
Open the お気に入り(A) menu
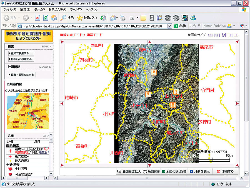coord(57,9)
